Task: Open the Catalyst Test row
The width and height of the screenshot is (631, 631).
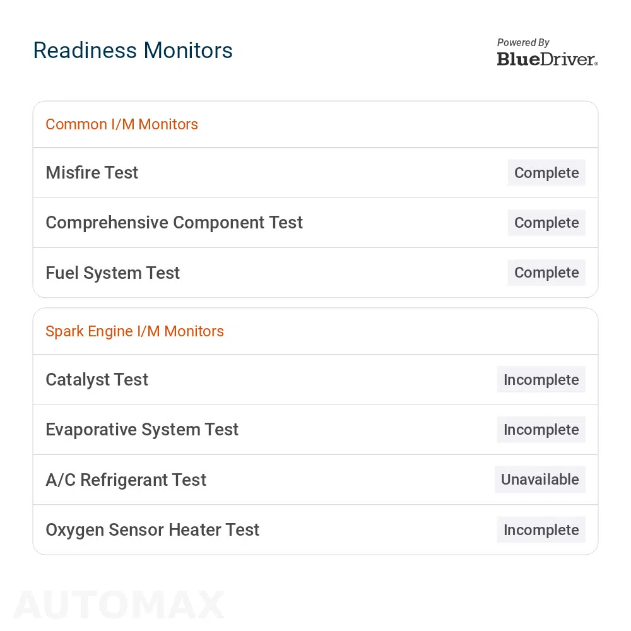Action: click(x=315, y=379)
